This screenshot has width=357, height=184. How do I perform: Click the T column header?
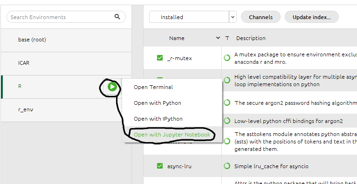227,38
